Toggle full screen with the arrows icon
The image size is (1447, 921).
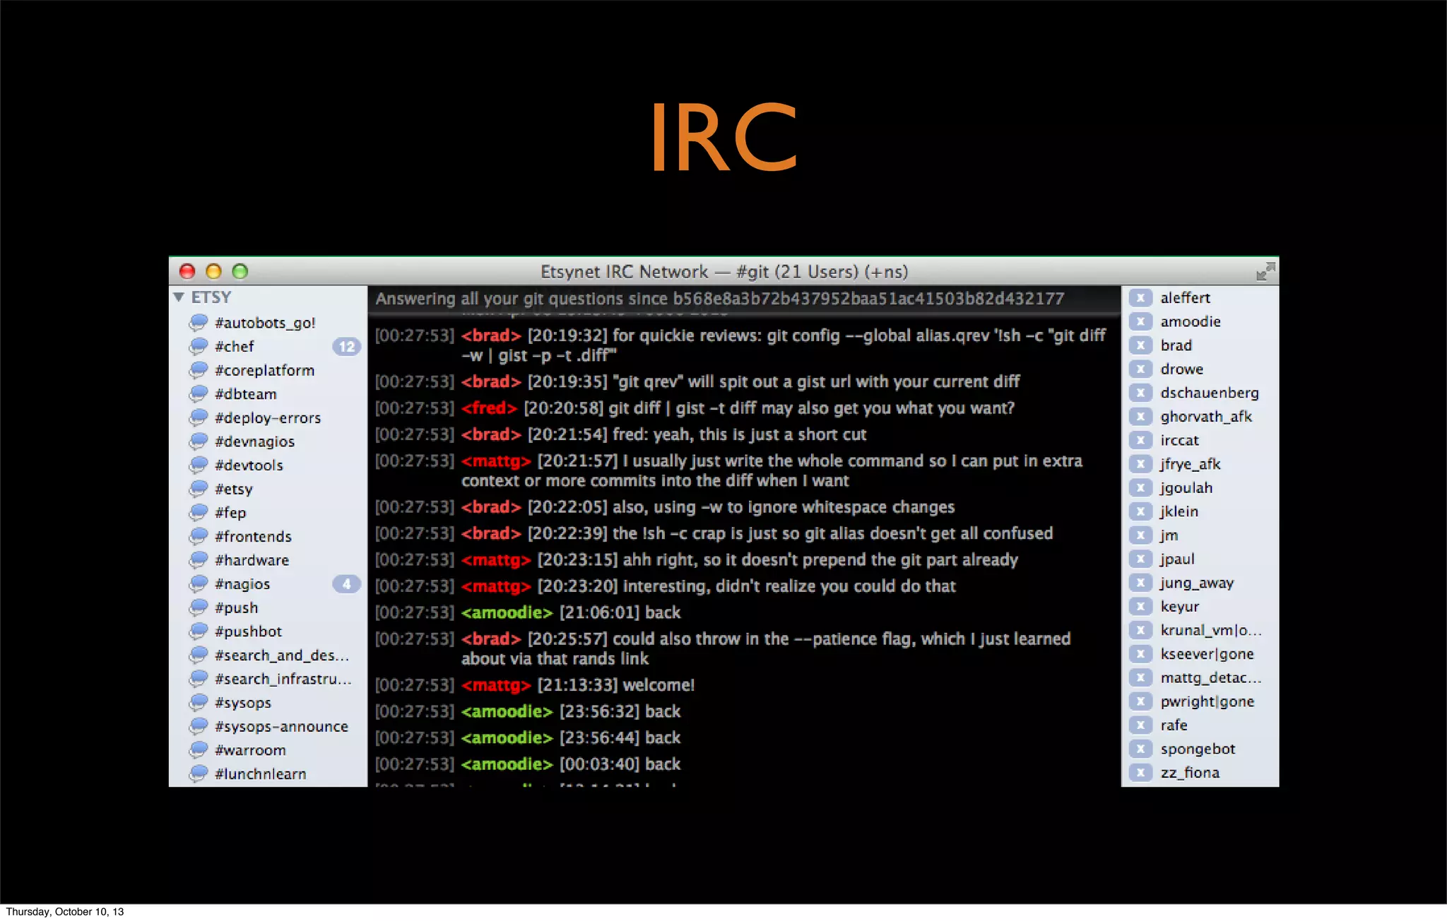click(x=1265, y=271)
